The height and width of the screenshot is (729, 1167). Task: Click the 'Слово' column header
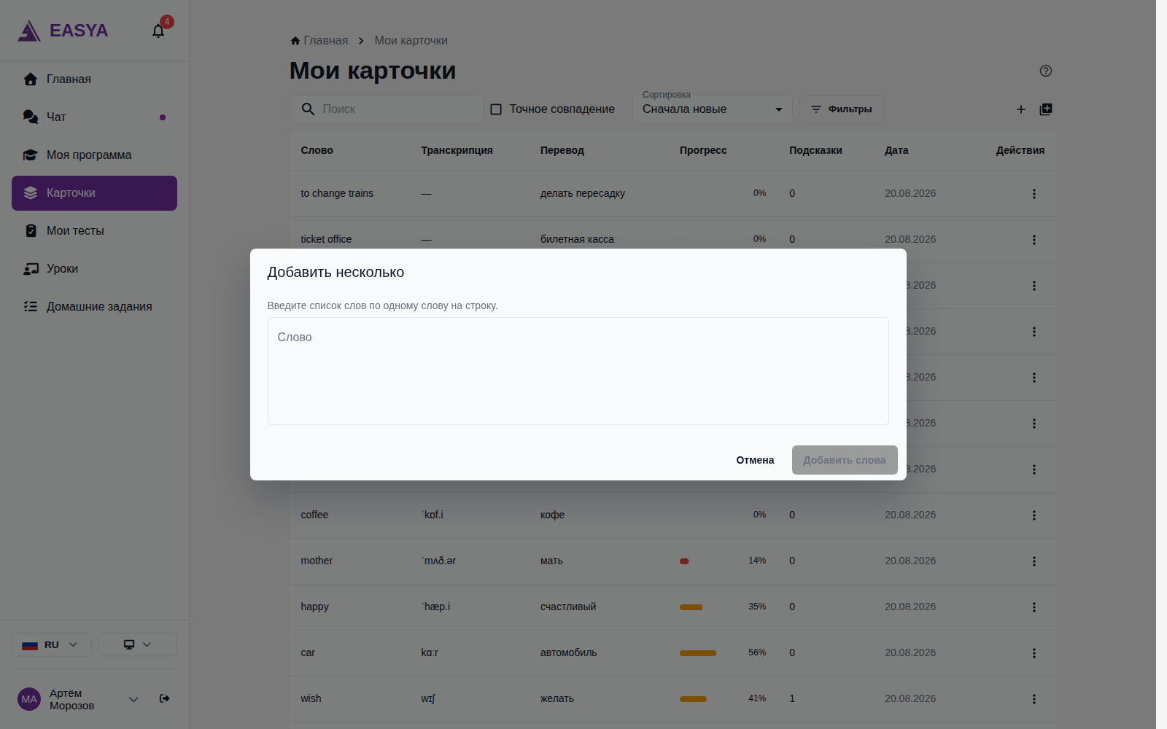(x=317, y=151)
